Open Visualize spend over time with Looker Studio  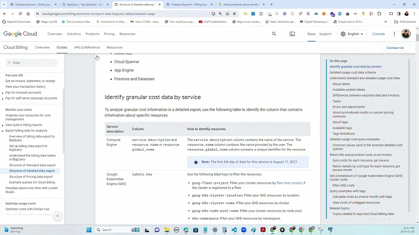[x=31, y=190]
